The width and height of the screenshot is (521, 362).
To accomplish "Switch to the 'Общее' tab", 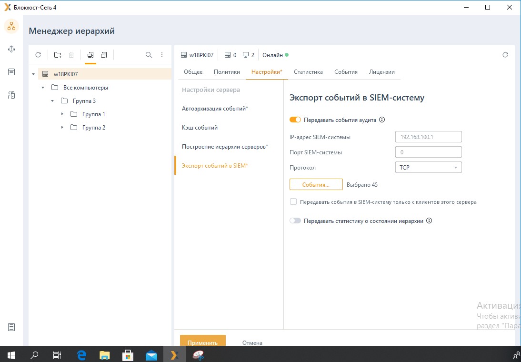I will point(193,72).
